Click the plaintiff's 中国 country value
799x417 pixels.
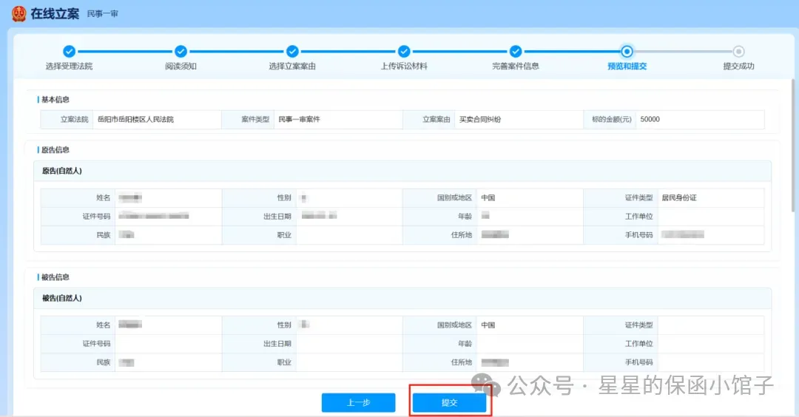click(x=488, y=198)
